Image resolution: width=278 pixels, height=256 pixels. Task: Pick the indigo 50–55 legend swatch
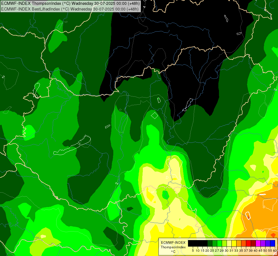coord(268,243)
